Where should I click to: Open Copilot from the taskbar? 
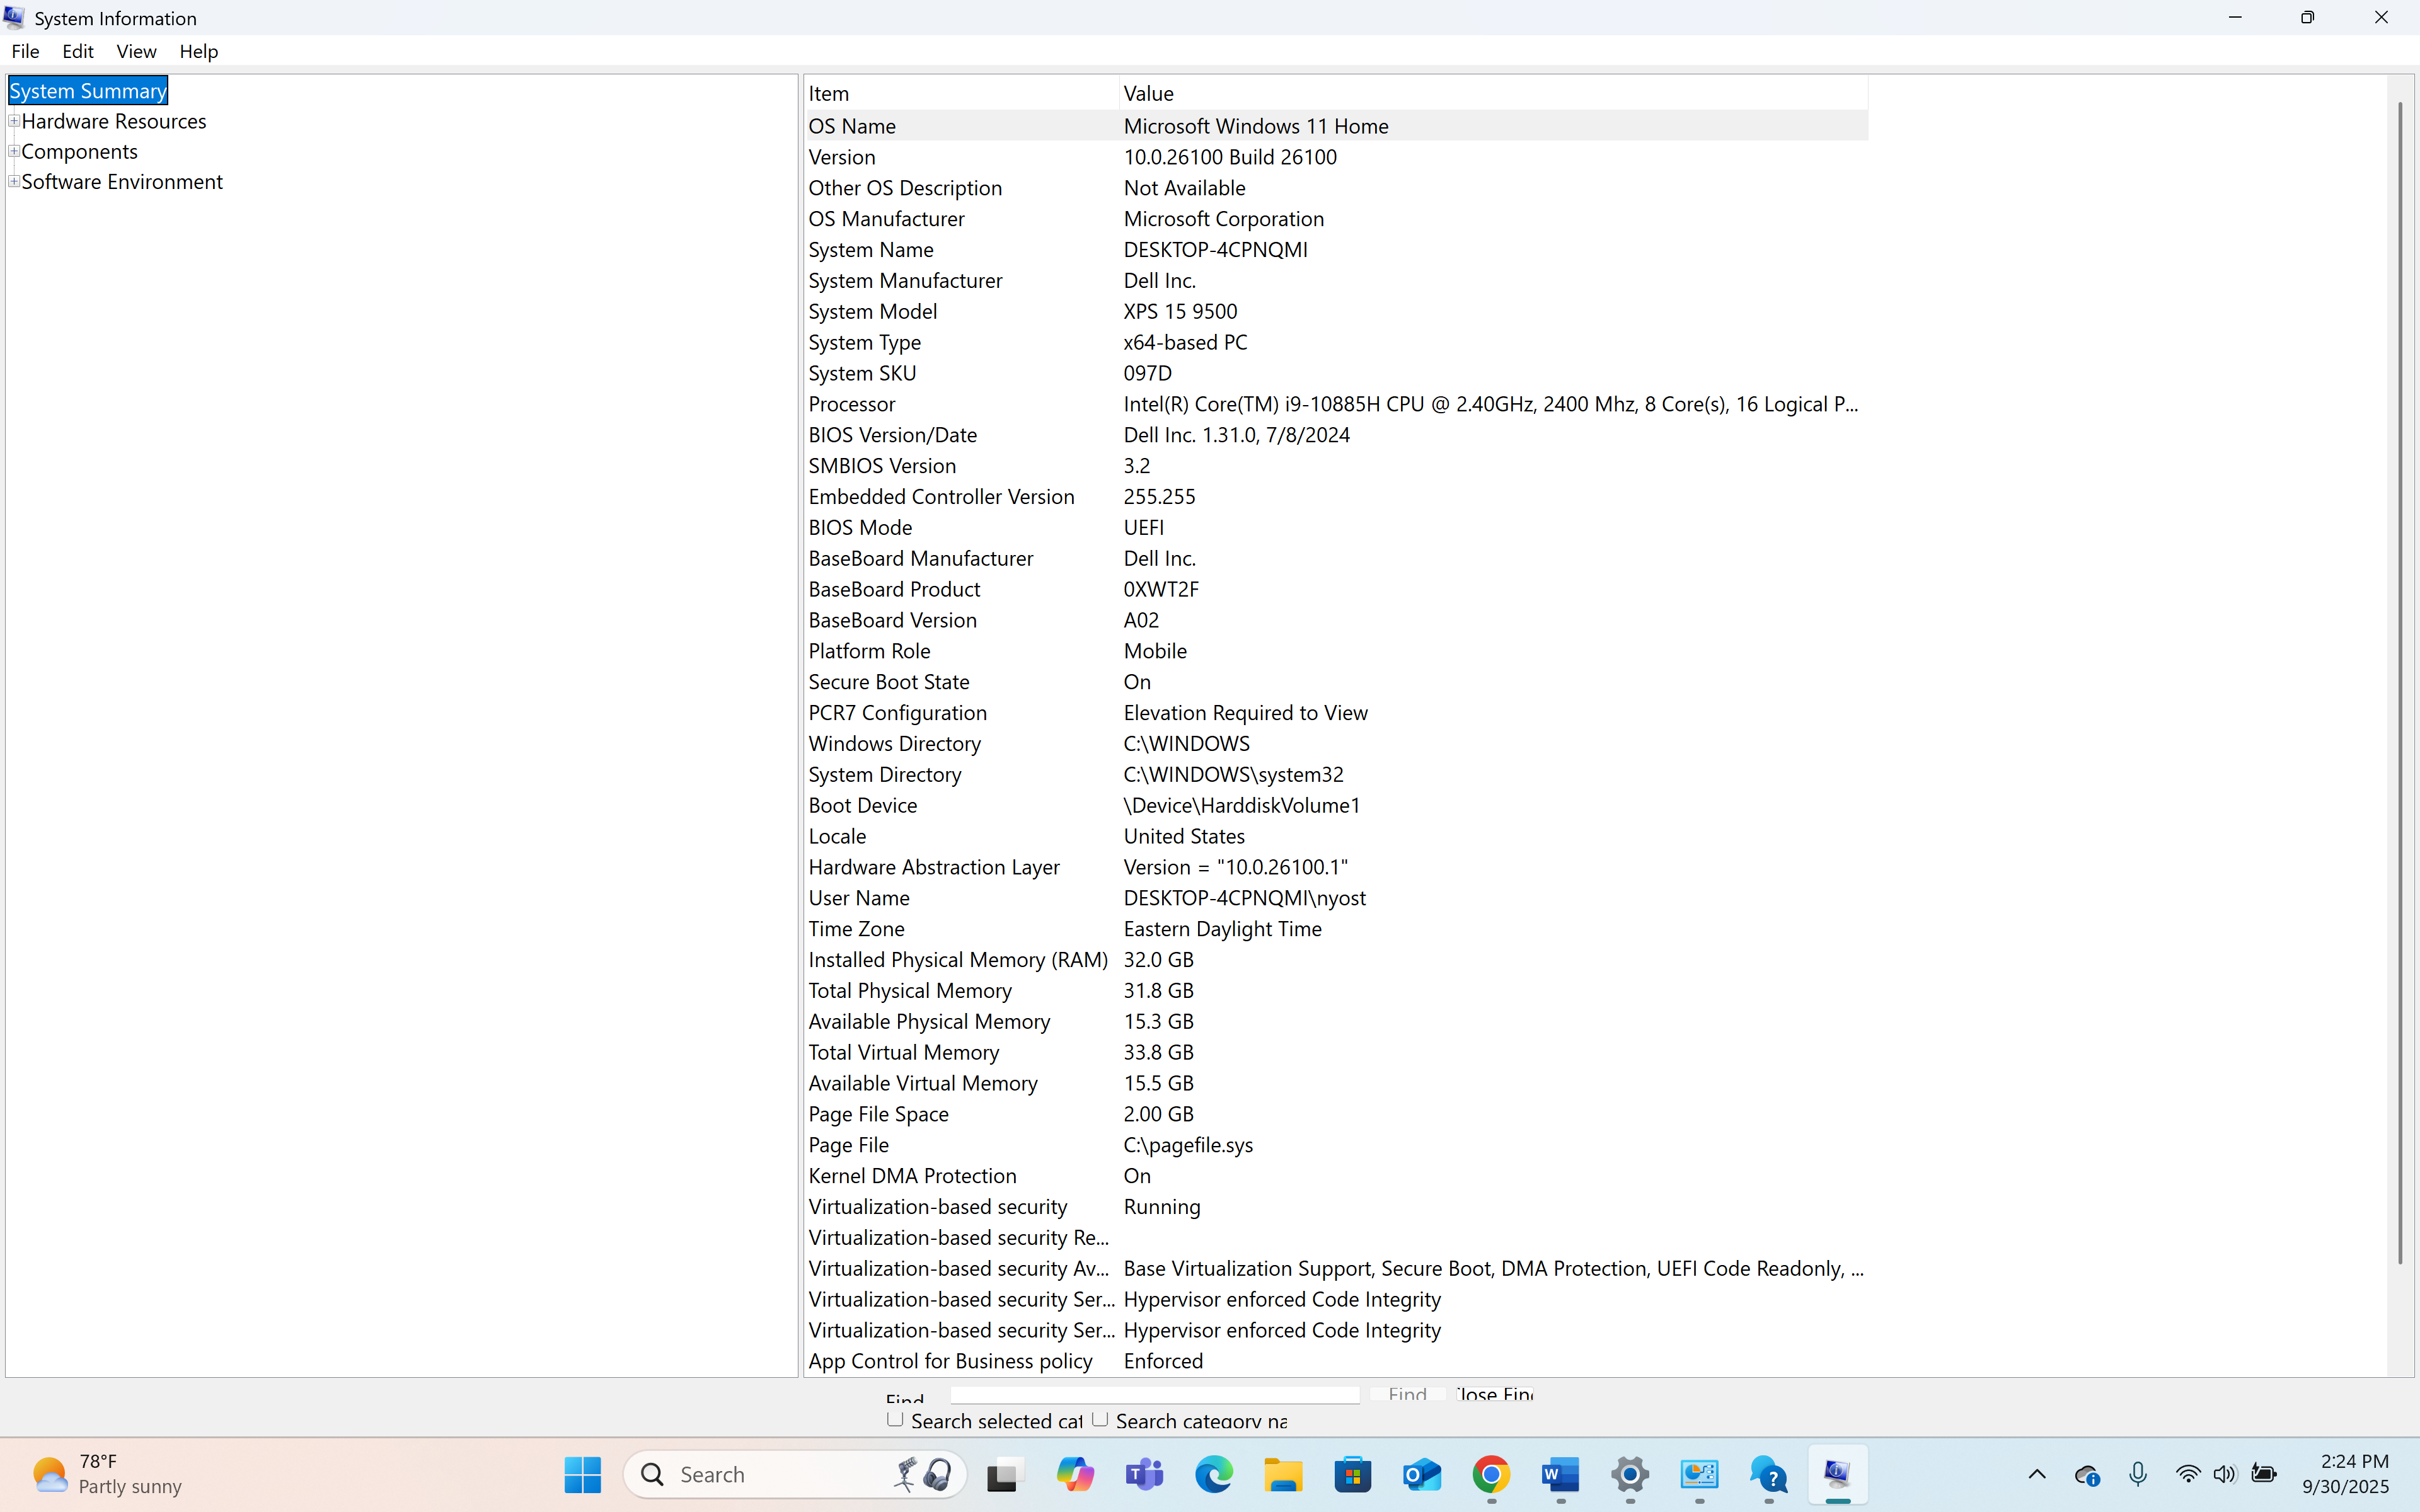point(1075,1474)
